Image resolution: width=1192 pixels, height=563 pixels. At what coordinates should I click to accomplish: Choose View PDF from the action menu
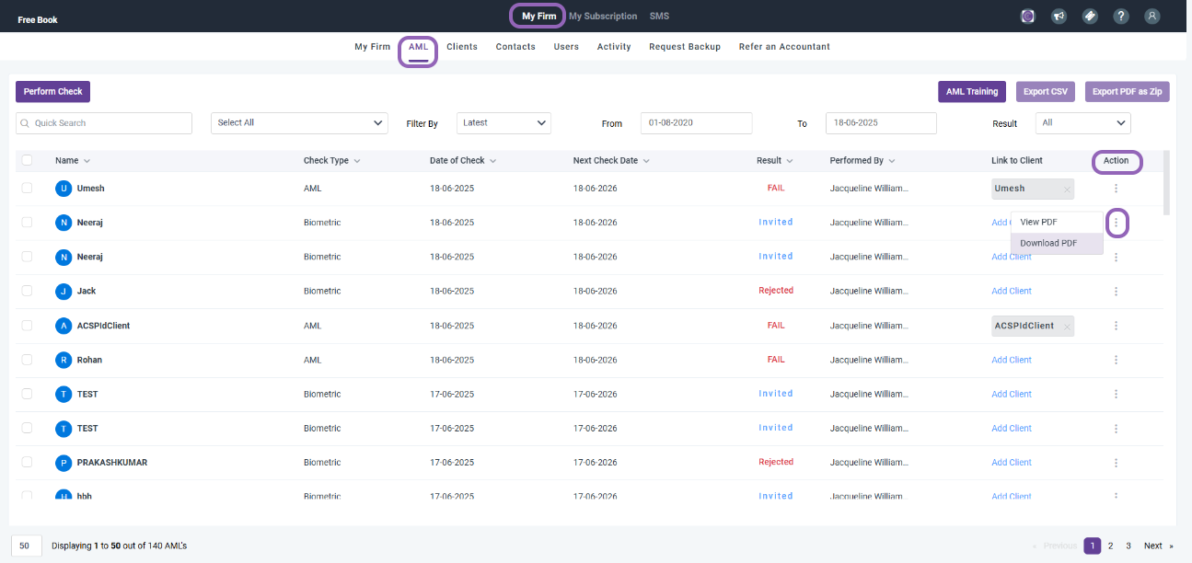pyautogui.click(x=1057, y=223)
